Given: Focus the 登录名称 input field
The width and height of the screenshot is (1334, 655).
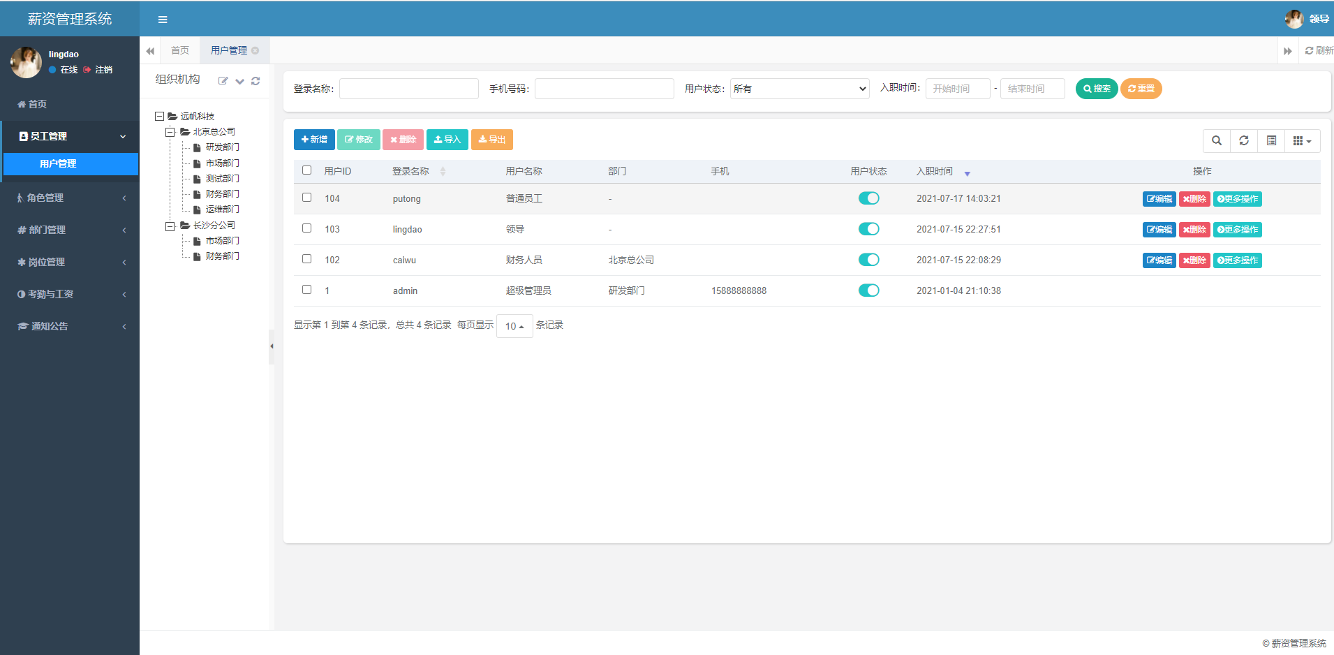Looking at the screenshot, I should (409, 89).
